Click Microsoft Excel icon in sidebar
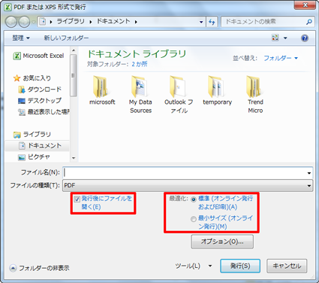The width and height of the screenshot is (319, 283). [x=17, y=56]
